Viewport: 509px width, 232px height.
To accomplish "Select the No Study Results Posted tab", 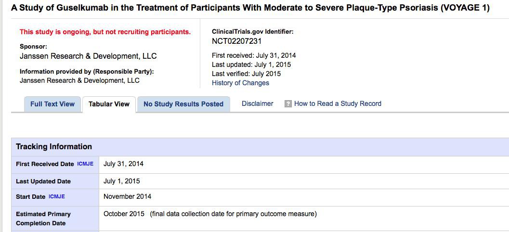I will pos(183,104).
